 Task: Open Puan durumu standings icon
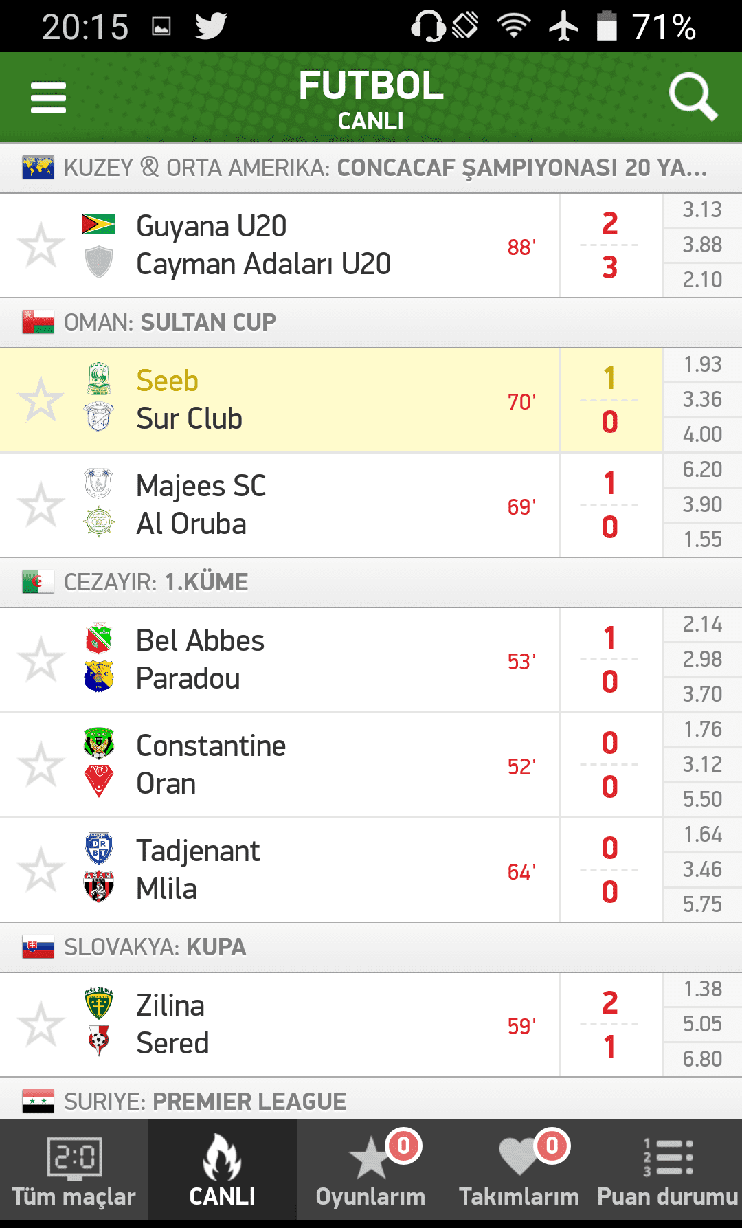[668, 1171]
